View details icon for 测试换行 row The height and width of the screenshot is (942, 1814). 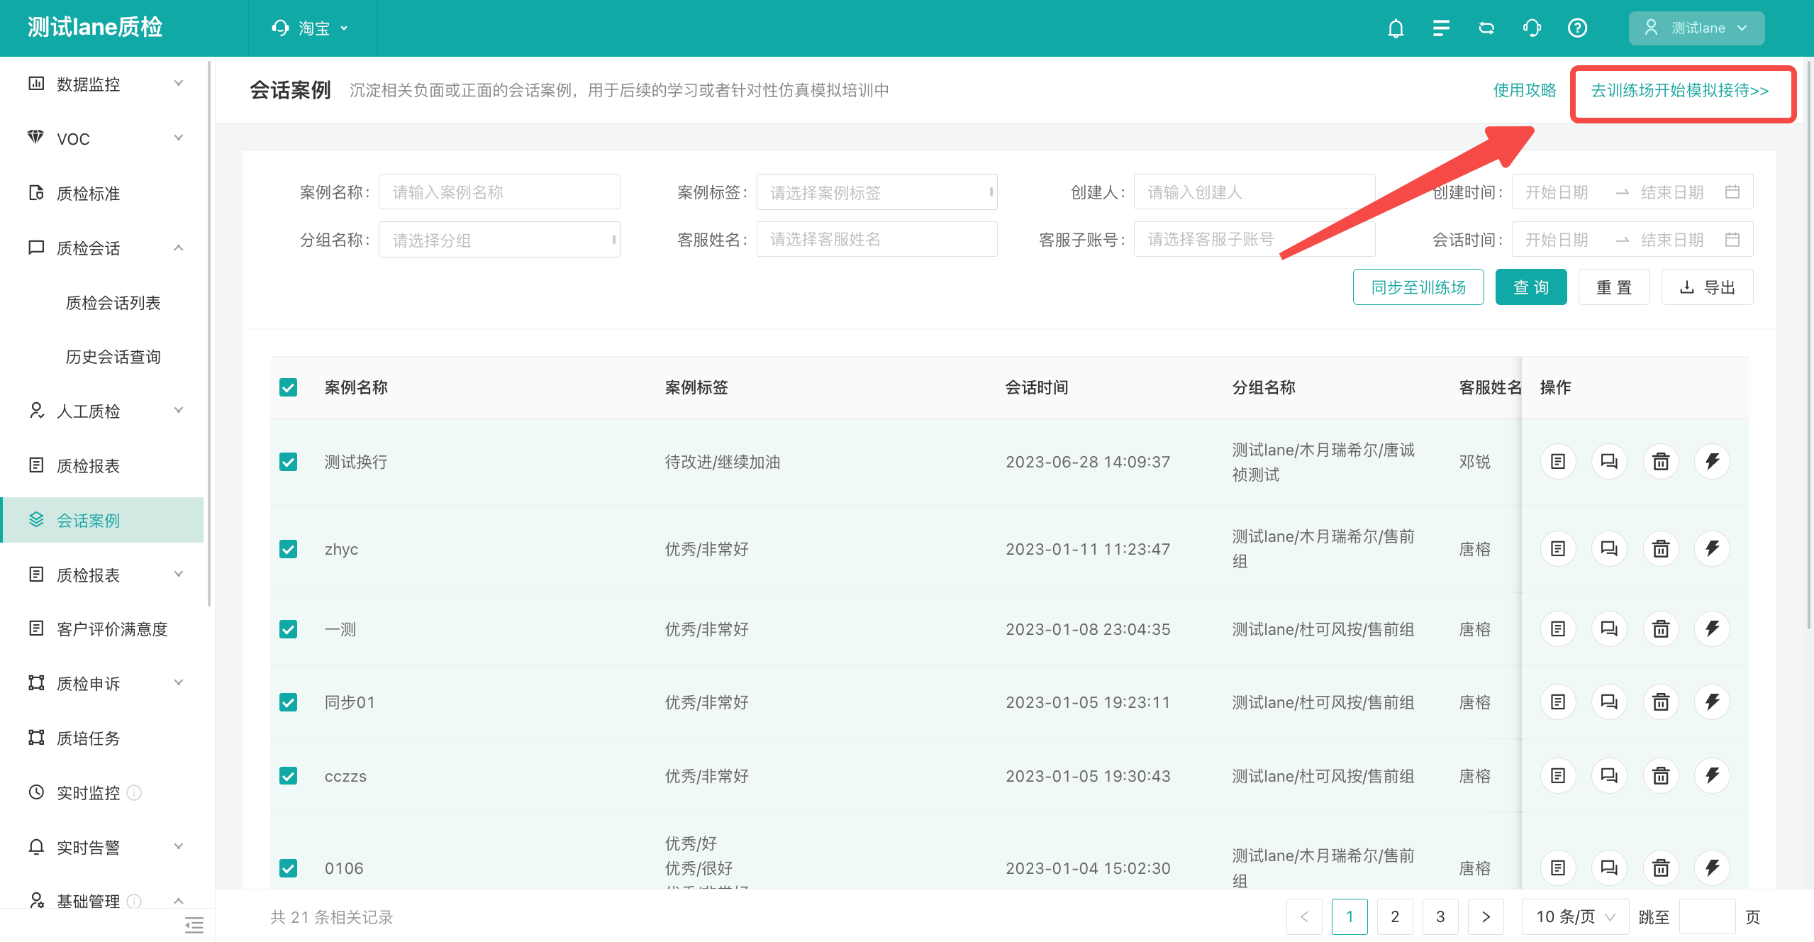click(1558, 462)
